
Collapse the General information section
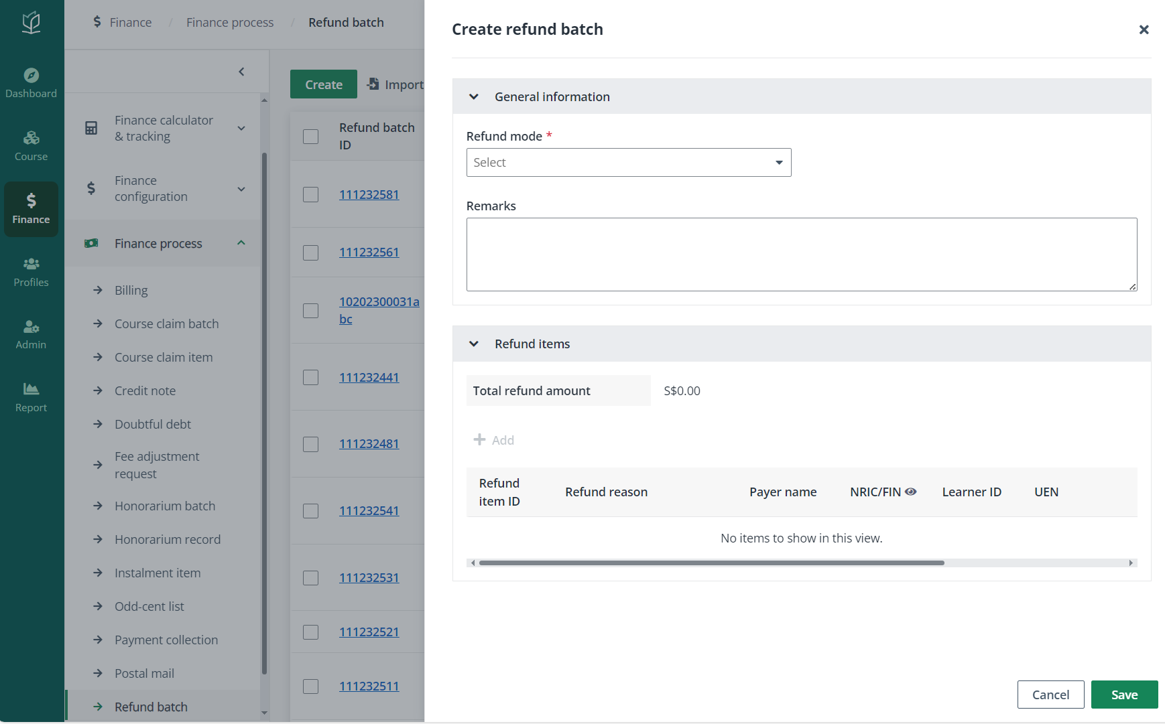tap(474, 96)
